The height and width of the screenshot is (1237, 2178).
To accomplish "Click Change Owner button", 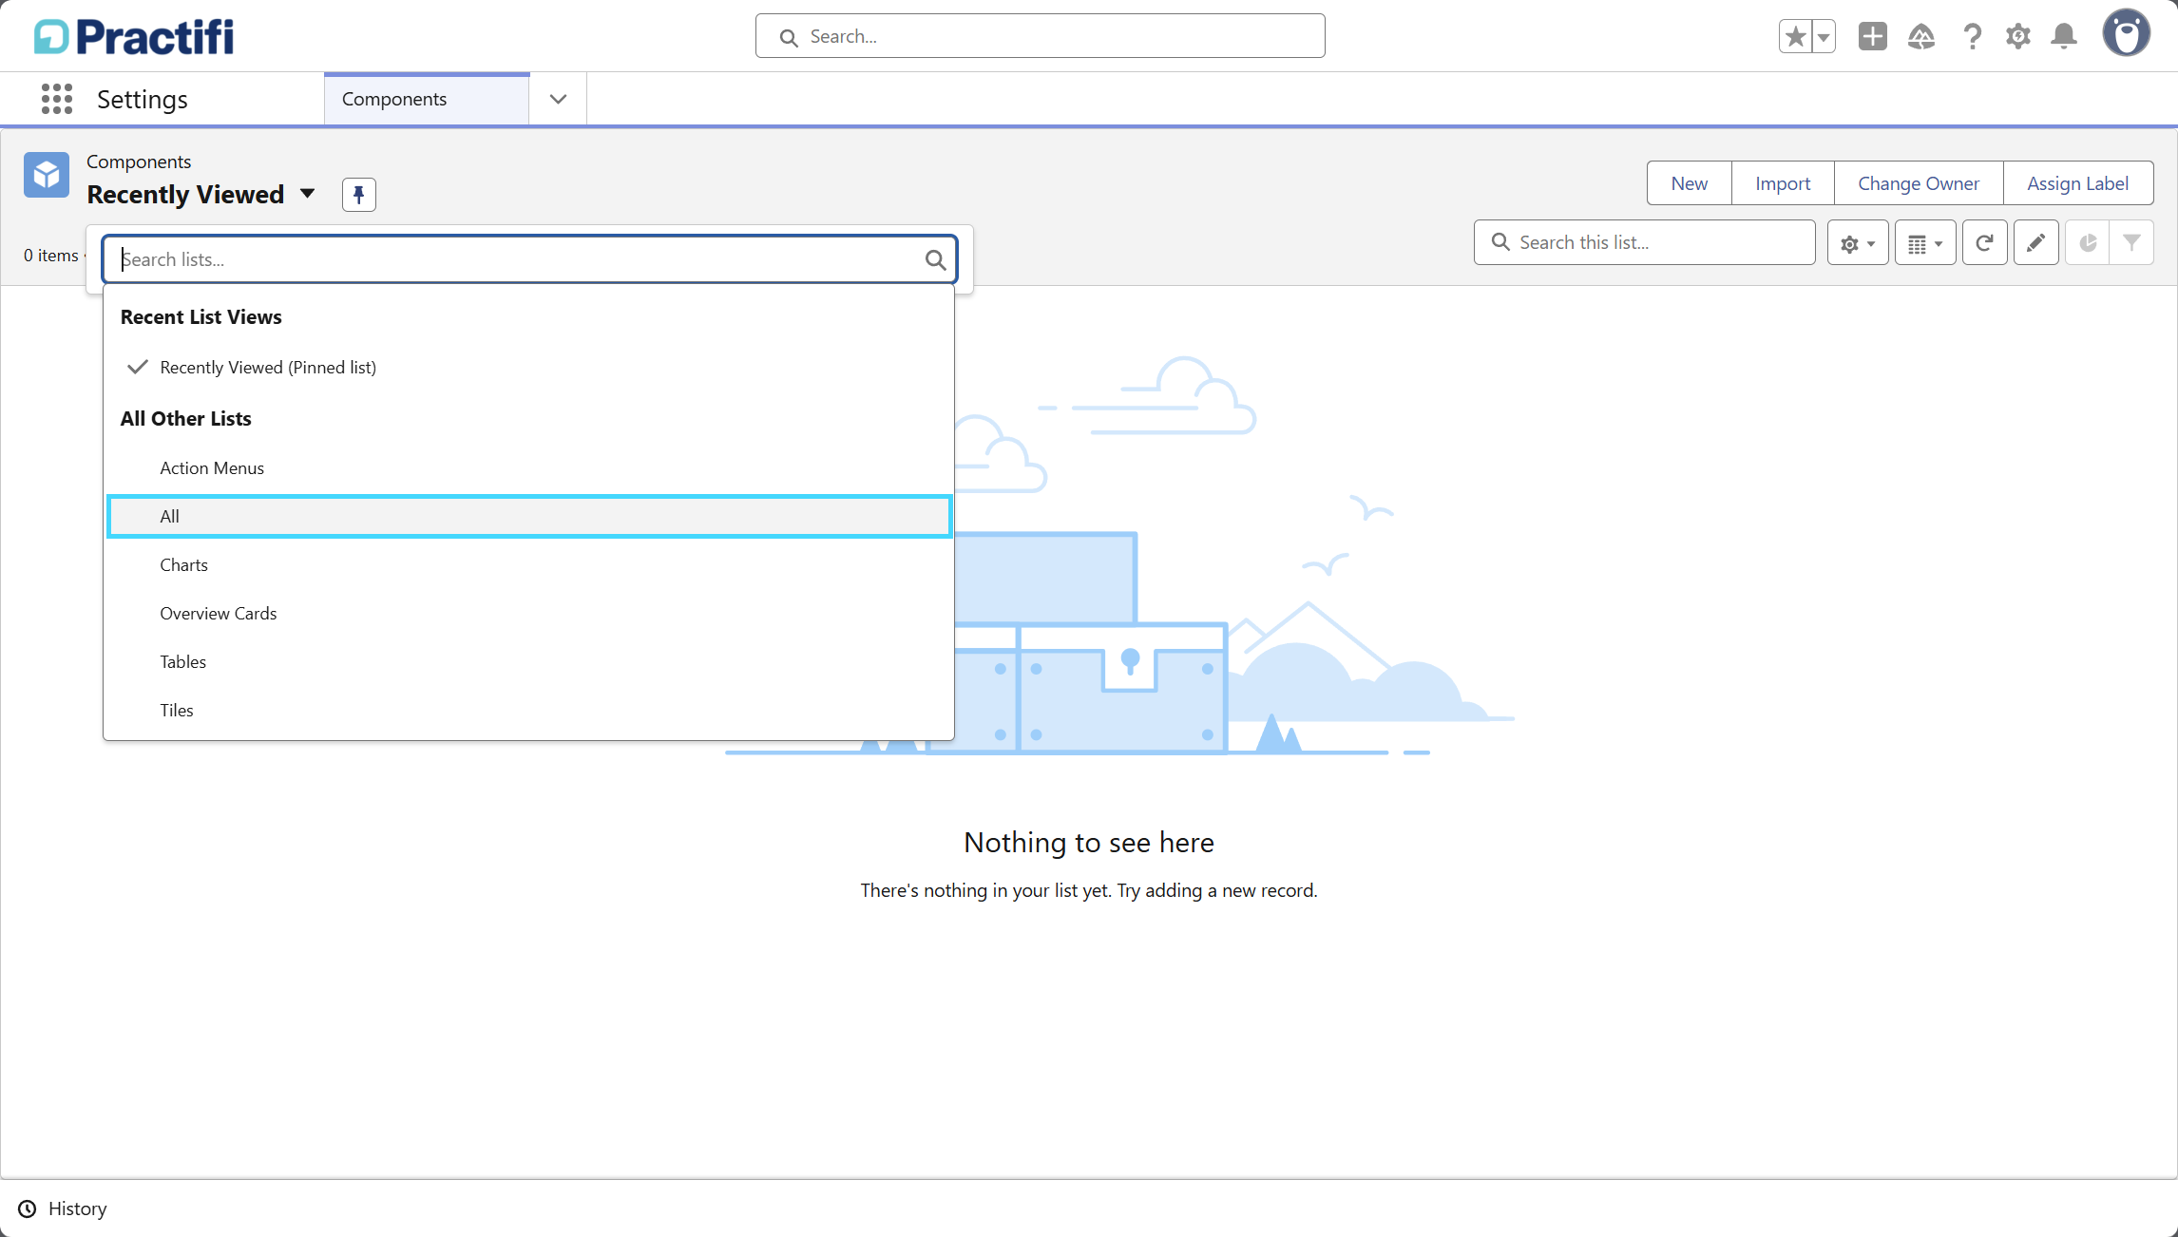I will [x=1919, y=183].
